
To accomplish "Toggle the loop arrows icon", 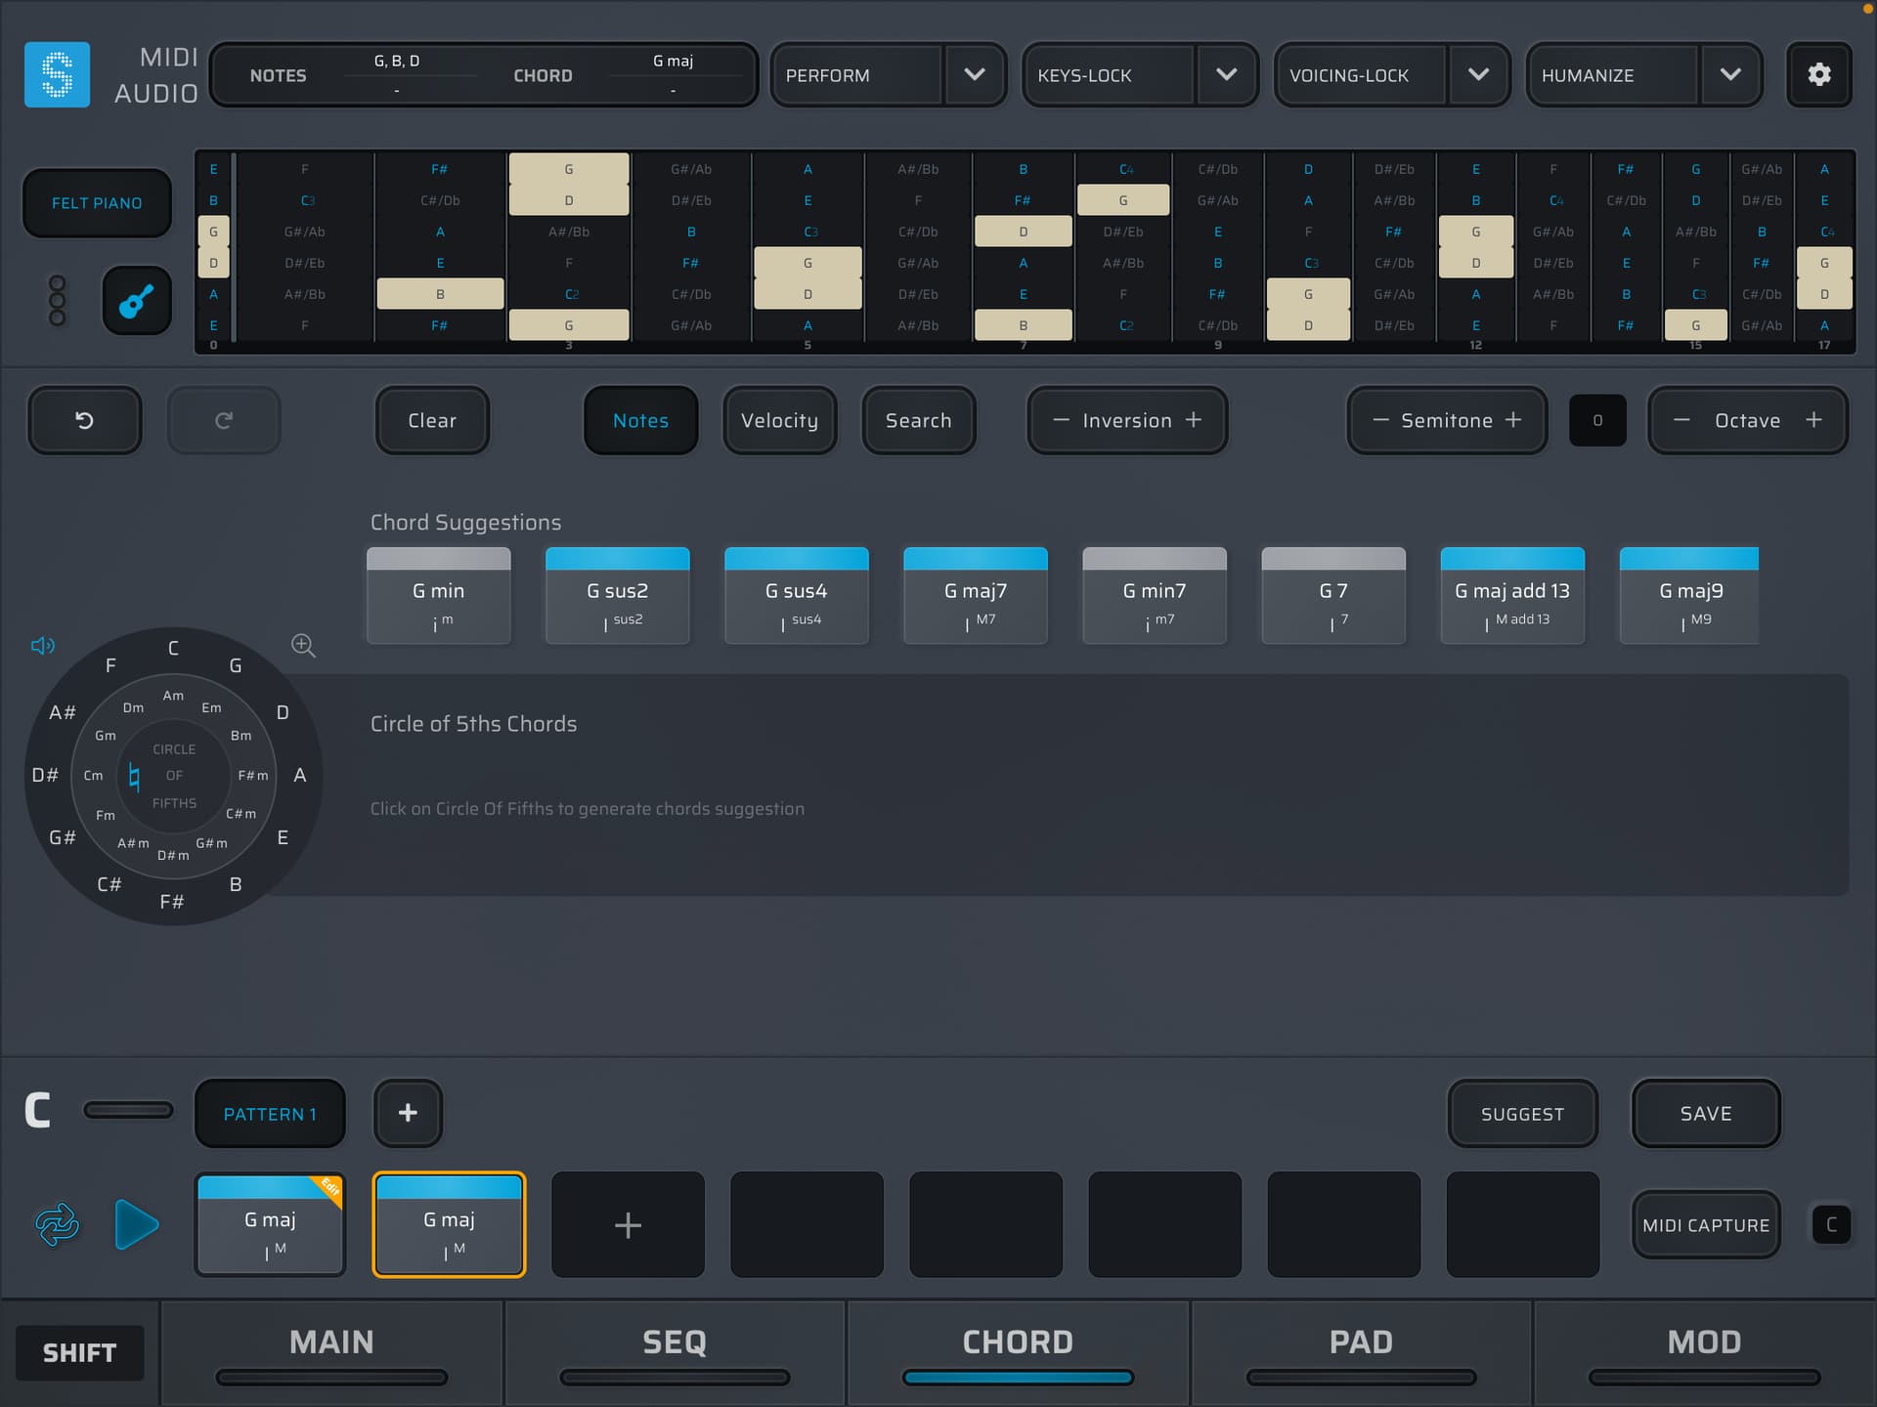I will point(57,1224).
